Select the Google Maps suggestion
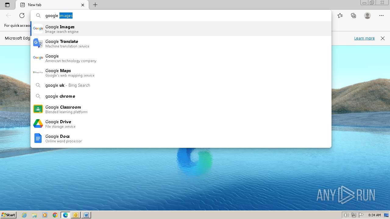This screenshot has width=390, height=219. 181,73
